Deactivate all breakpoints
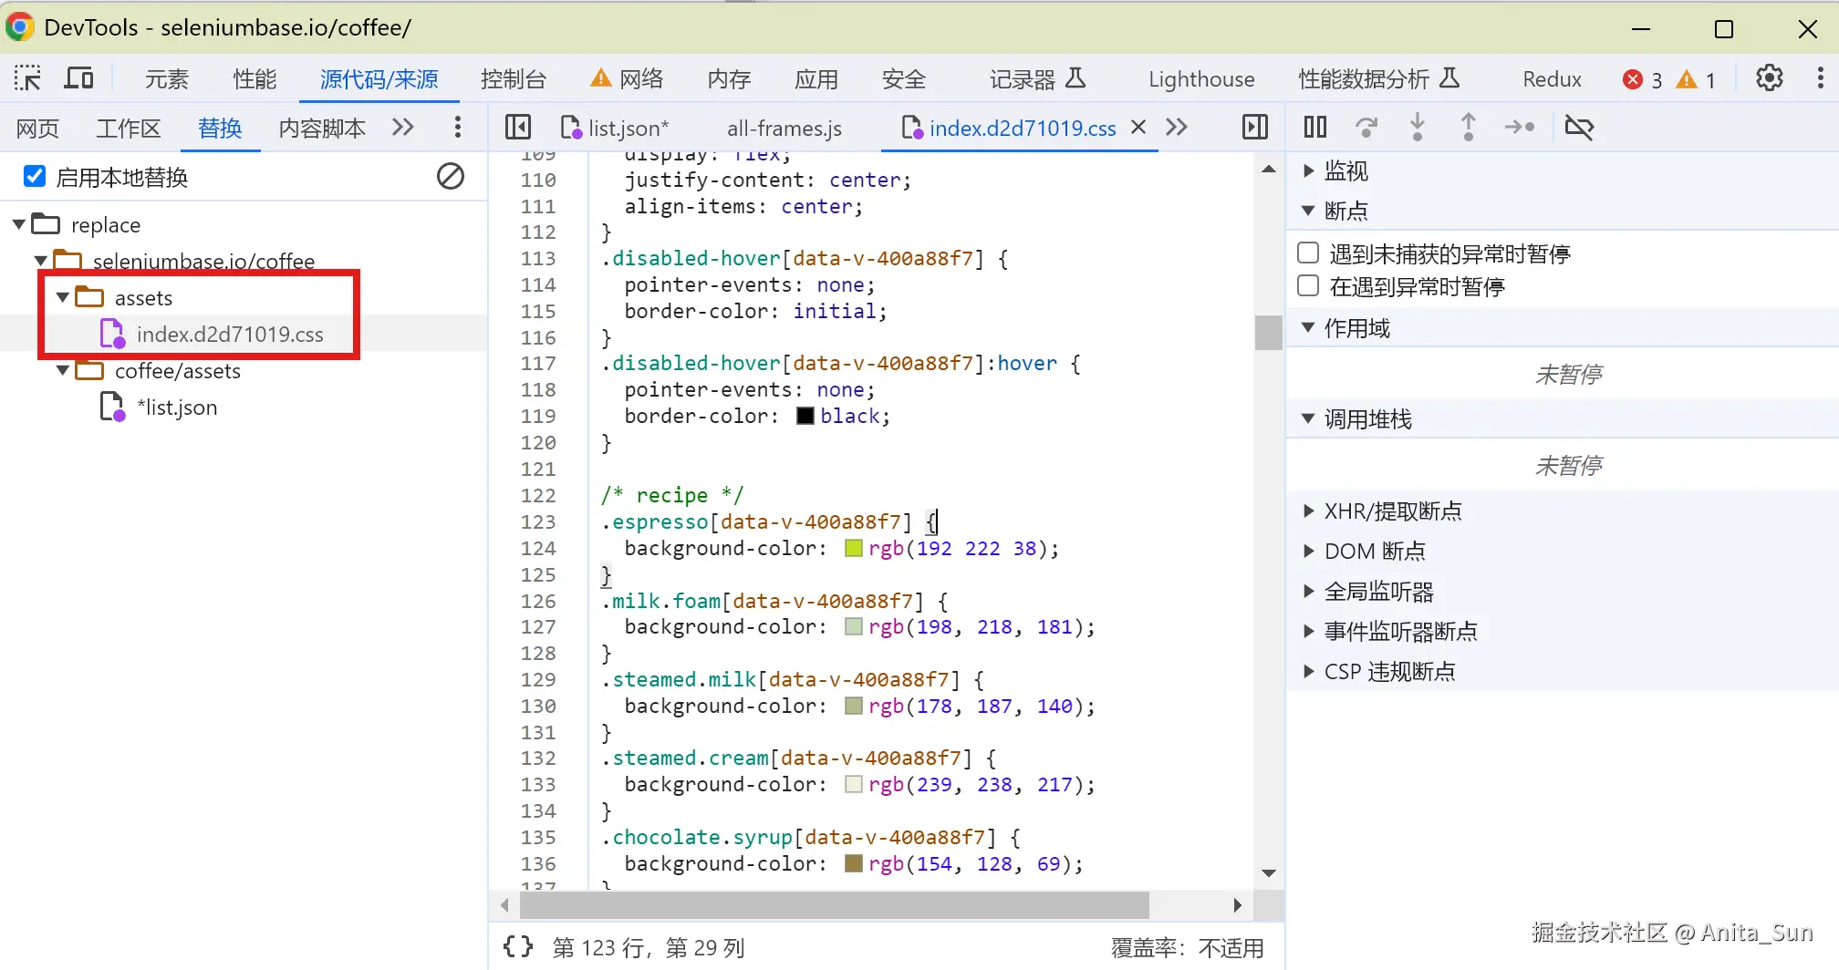1839x970 pixels. [x=1579, y=127]
